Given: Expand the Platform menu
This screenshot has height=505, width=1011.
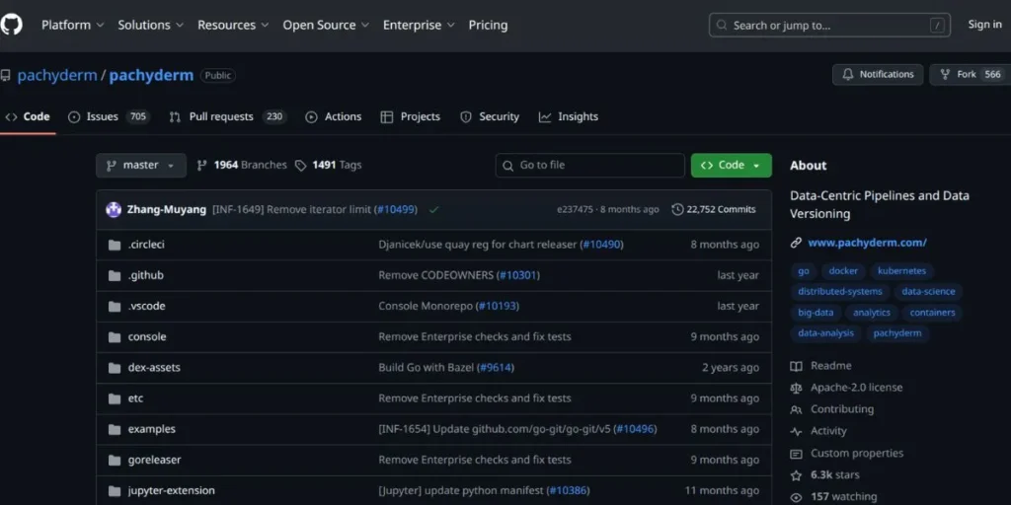Looking at the screenshot, I should tap(72, 25).
